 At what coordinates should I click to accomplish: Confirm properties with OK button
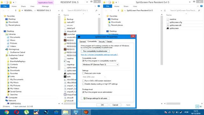click(x=102, y=105)
